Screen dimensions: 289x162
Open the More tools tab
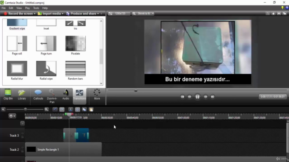(97, 94)
